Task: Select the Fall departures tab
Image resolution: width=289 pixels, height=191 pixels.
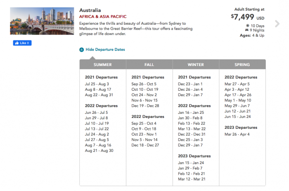Action: pos(149,65)
